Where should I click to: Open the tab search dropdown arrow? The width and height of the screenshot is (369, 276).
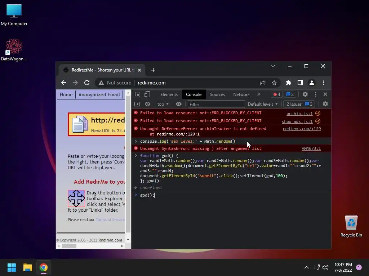[273, 66]
